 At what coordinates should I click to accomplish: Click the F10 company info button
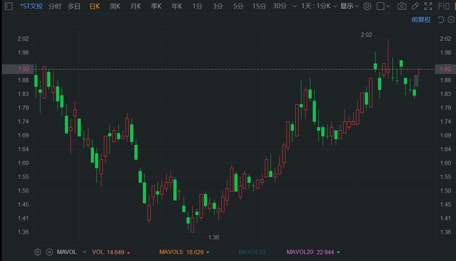(x=444, y=6)
